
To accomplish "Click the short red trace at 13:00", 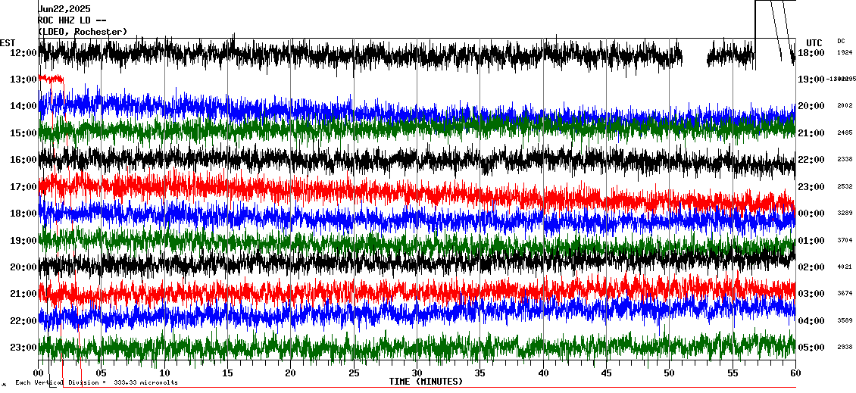I will [51, 78].
